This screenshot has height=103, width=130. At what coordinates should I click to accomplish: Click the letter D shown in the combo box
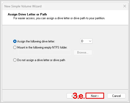click(x=82, y=41)
